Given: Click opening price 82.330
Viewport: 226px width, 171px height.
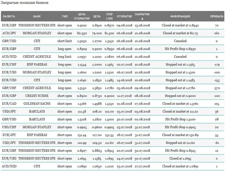Looking at the screenshot, I should click(x=82, y=33).
